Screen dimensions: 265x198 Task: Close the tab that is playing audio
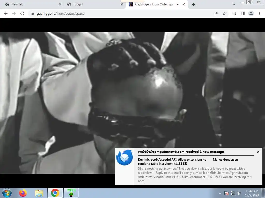184,5
